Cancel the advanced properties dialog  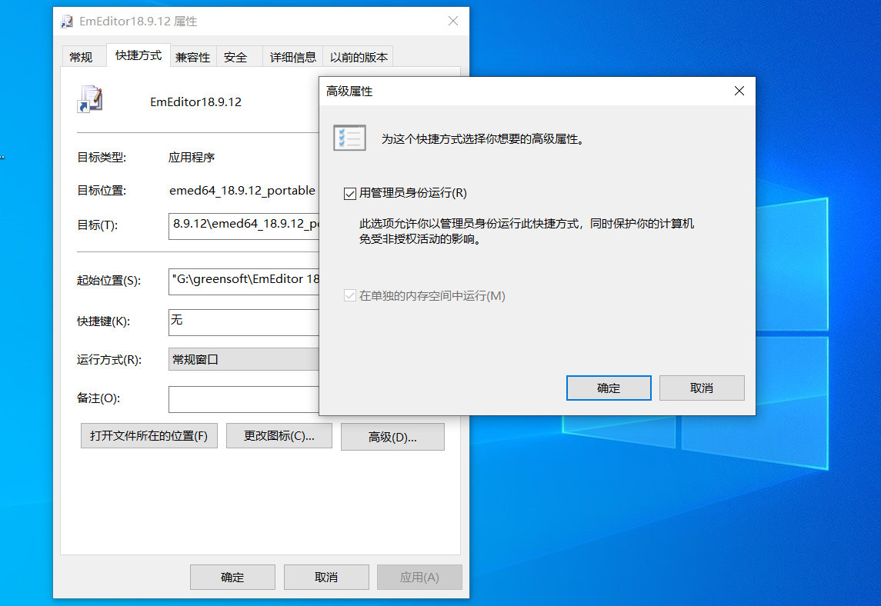click(702, 388)
